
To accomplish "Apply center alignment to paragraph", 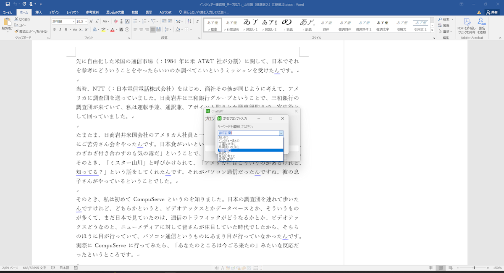I will [142, 29].
